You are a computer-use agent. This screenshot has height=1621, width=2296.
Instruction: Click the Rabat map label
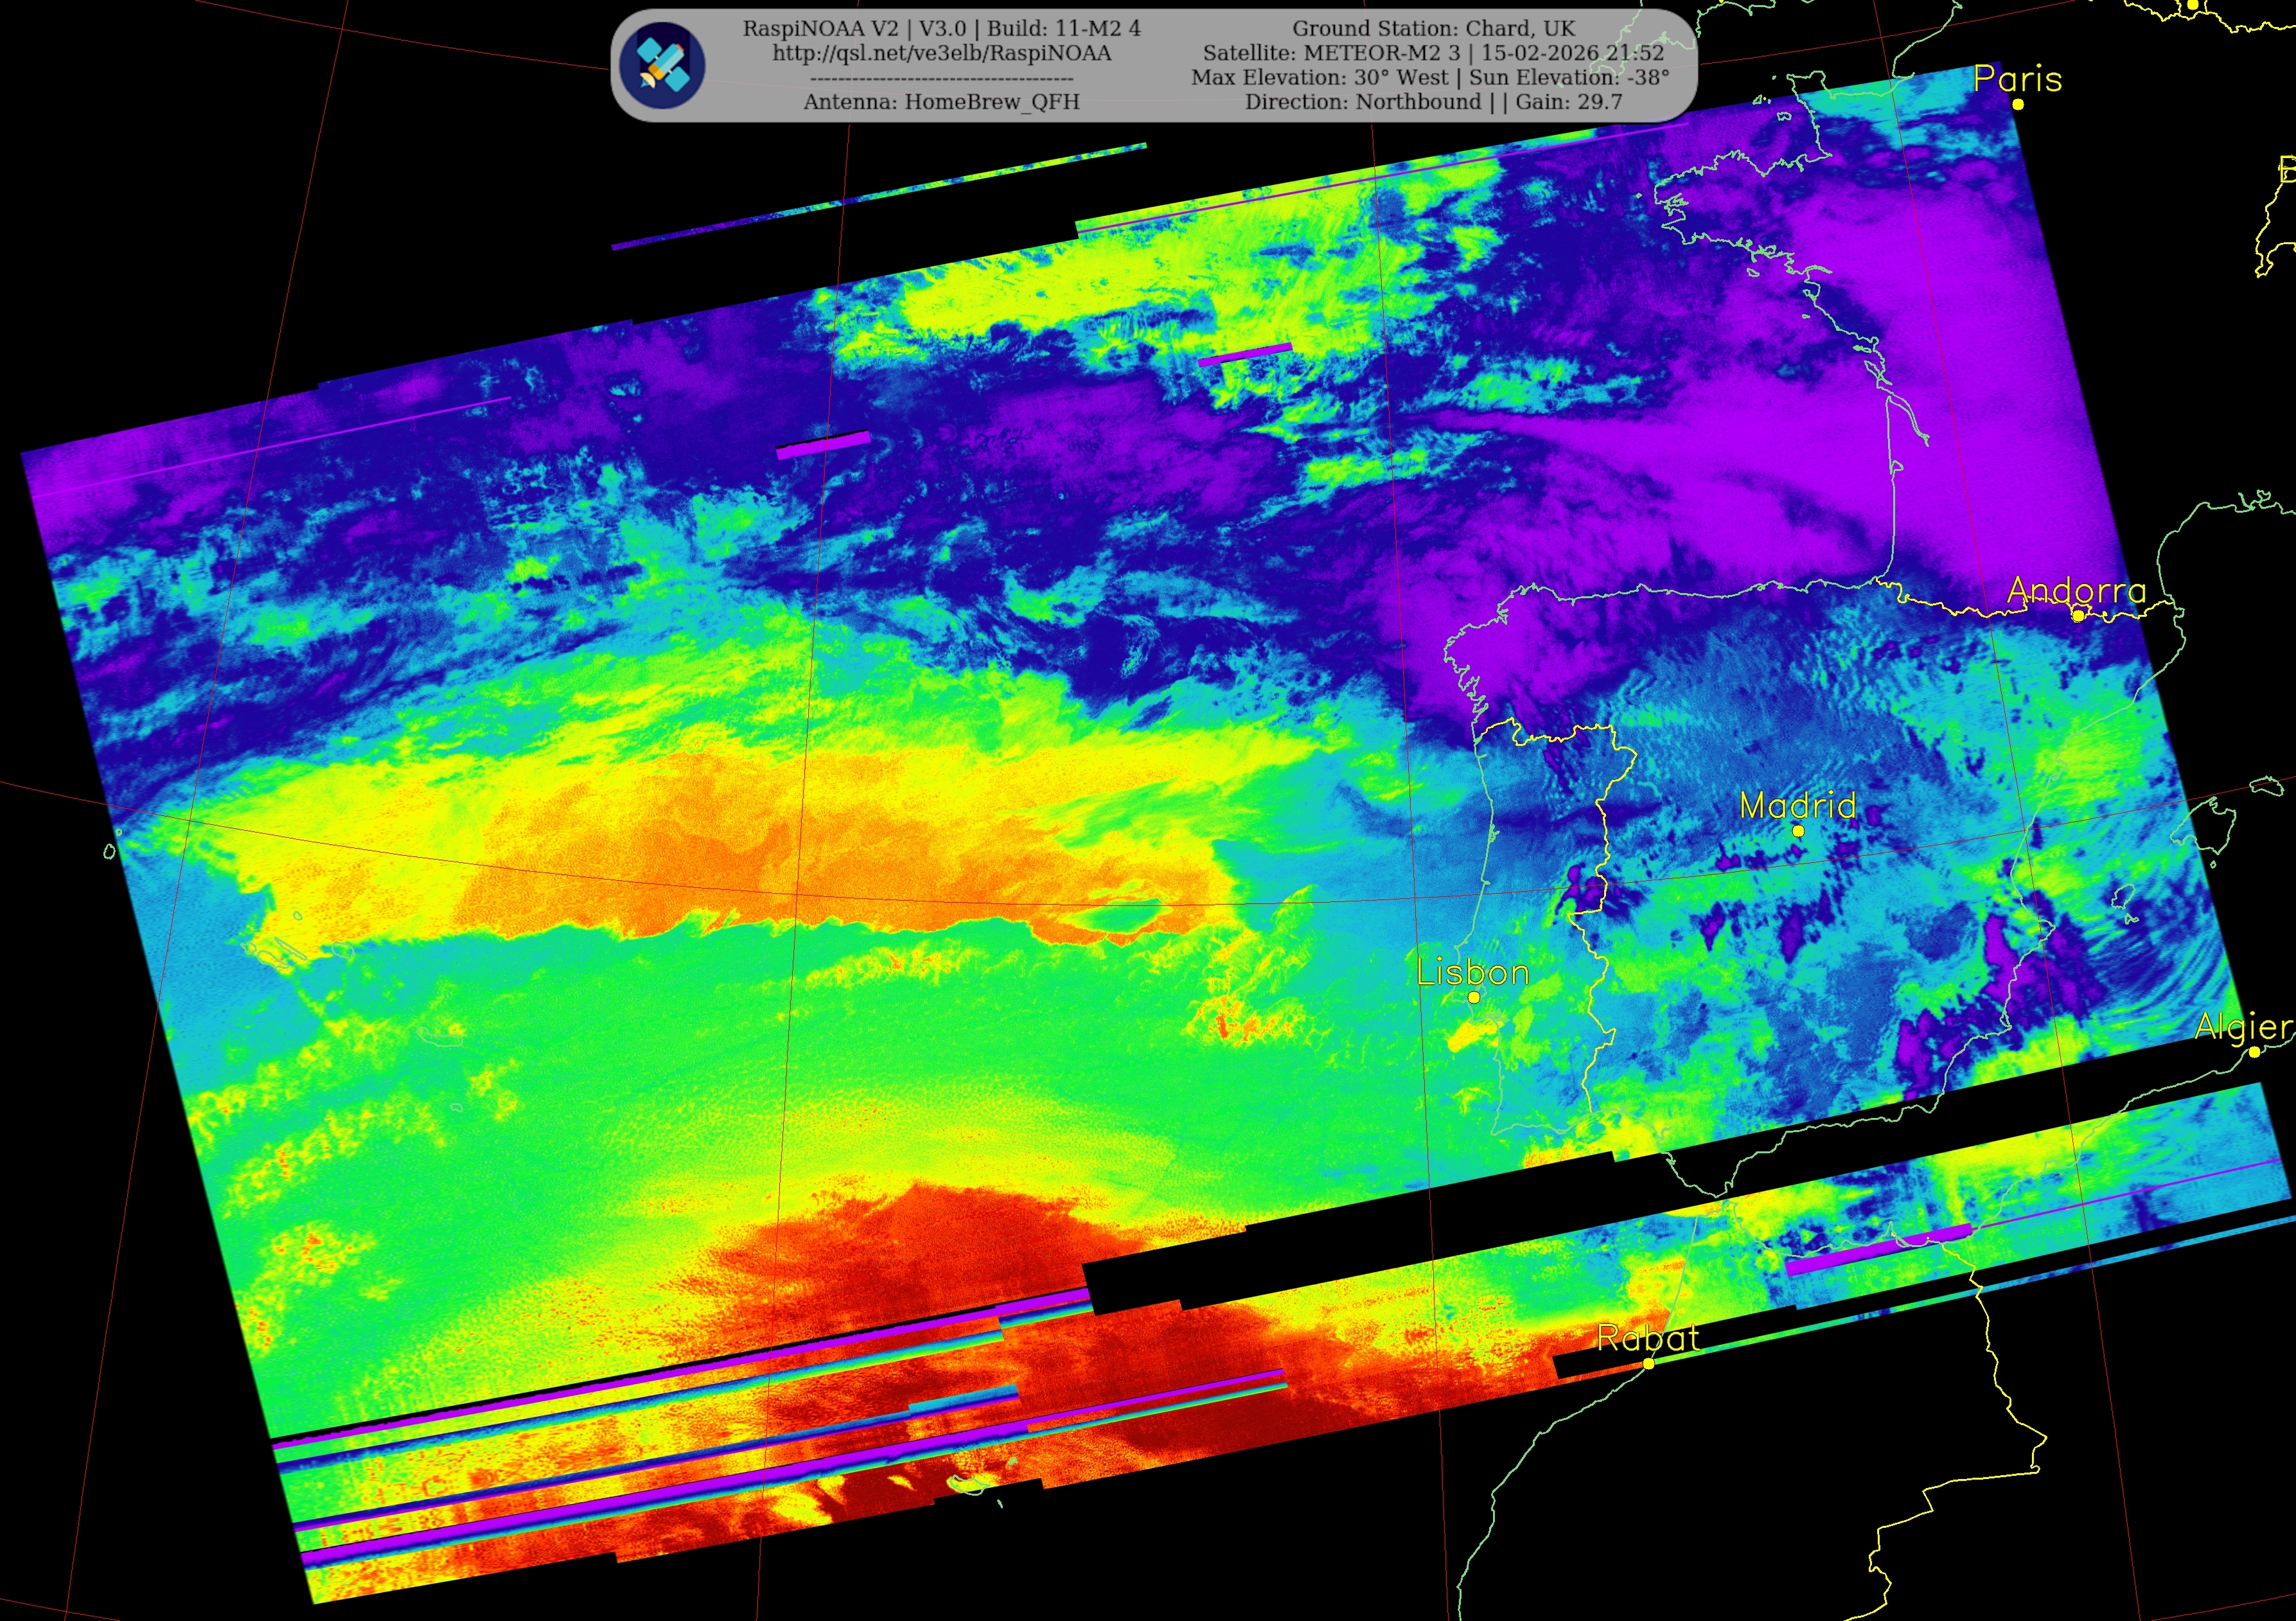tap(1648, 1338)
